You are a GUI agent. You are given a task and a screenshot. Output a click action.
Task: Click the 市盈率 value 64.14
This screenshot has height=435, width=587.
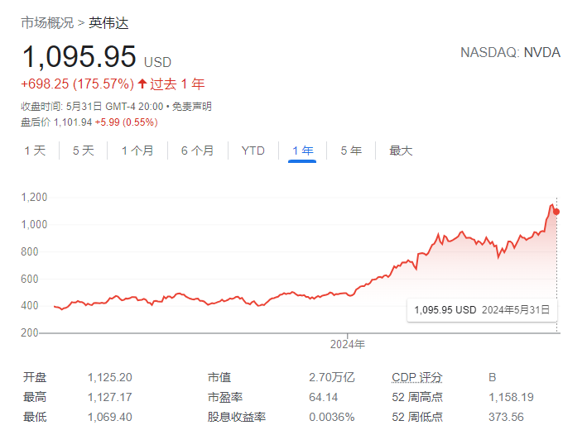[x=324, y=397]
